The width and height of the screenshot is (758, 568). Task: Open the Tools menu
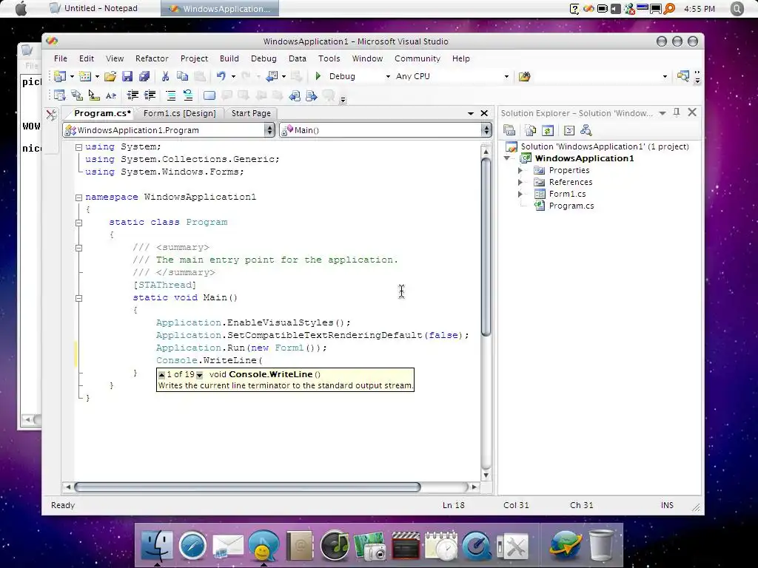click(329, 58)
